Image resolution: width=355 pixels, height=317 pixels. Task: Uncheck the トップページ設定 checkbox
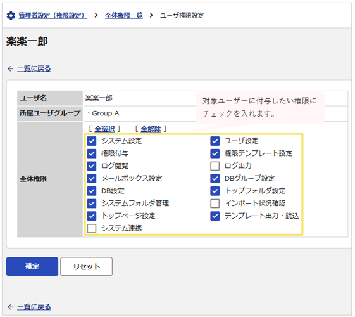coord(92,216)
